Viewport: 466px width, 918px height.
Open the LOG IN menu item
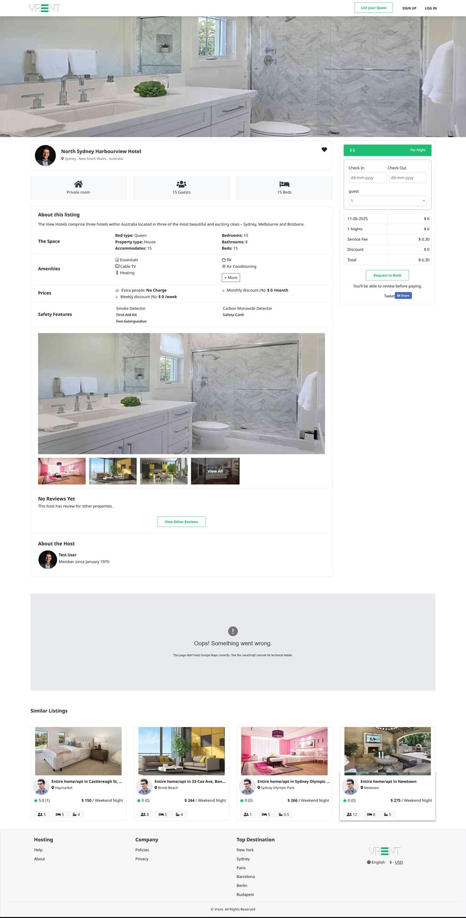(431, 8)
